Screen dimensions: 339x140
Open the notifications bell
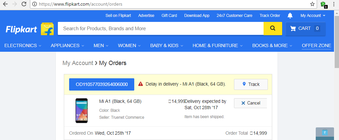pyautogui.click(x=290, y=16)
